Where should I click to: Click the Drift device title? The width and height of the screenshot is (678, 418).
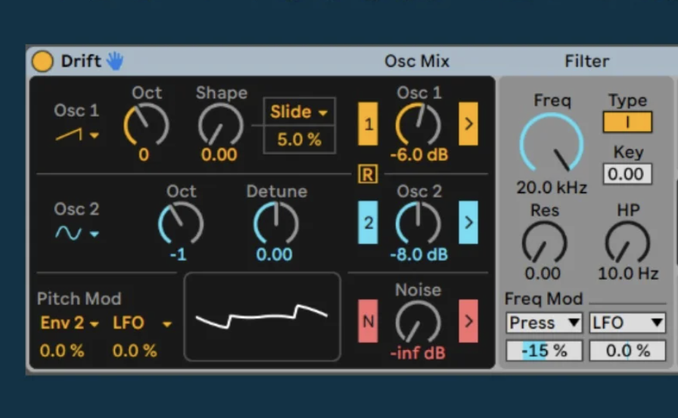click(x=81, y=61)
